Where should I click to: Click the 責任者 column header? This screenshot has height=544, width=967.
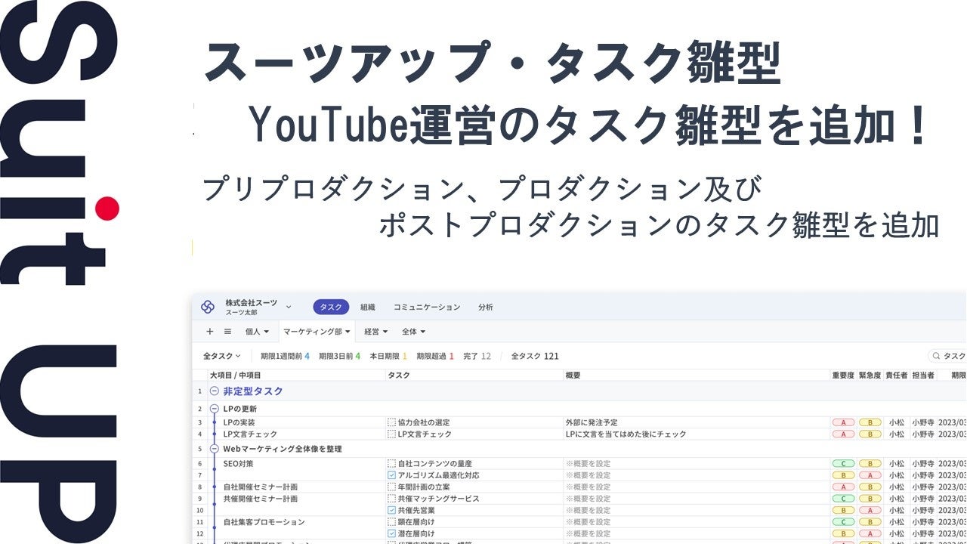[x=897, y=376]
